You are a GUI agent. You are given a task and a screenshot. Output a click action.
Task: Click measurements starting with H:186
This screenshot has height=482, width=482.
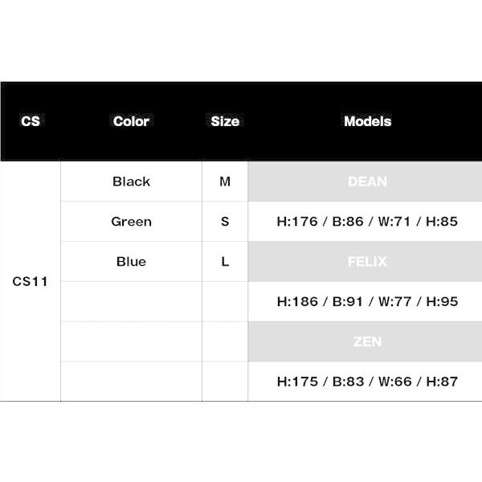coord(367,302)
